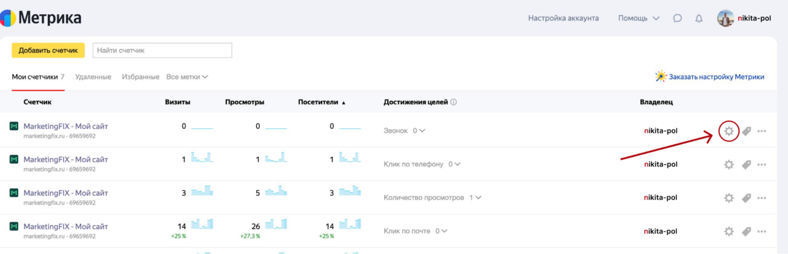Click the nikita-pol user avatar
Viewport: 788px width, 254px height.
coord(725,18)
